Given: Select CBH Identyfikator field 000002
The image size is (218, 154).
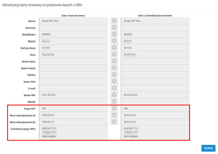Looking at the screenshot, I should tap(155, 34).
